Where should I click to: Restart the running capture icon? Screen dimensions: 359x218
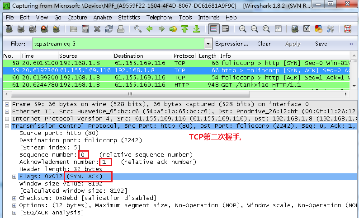pos(57,29)
